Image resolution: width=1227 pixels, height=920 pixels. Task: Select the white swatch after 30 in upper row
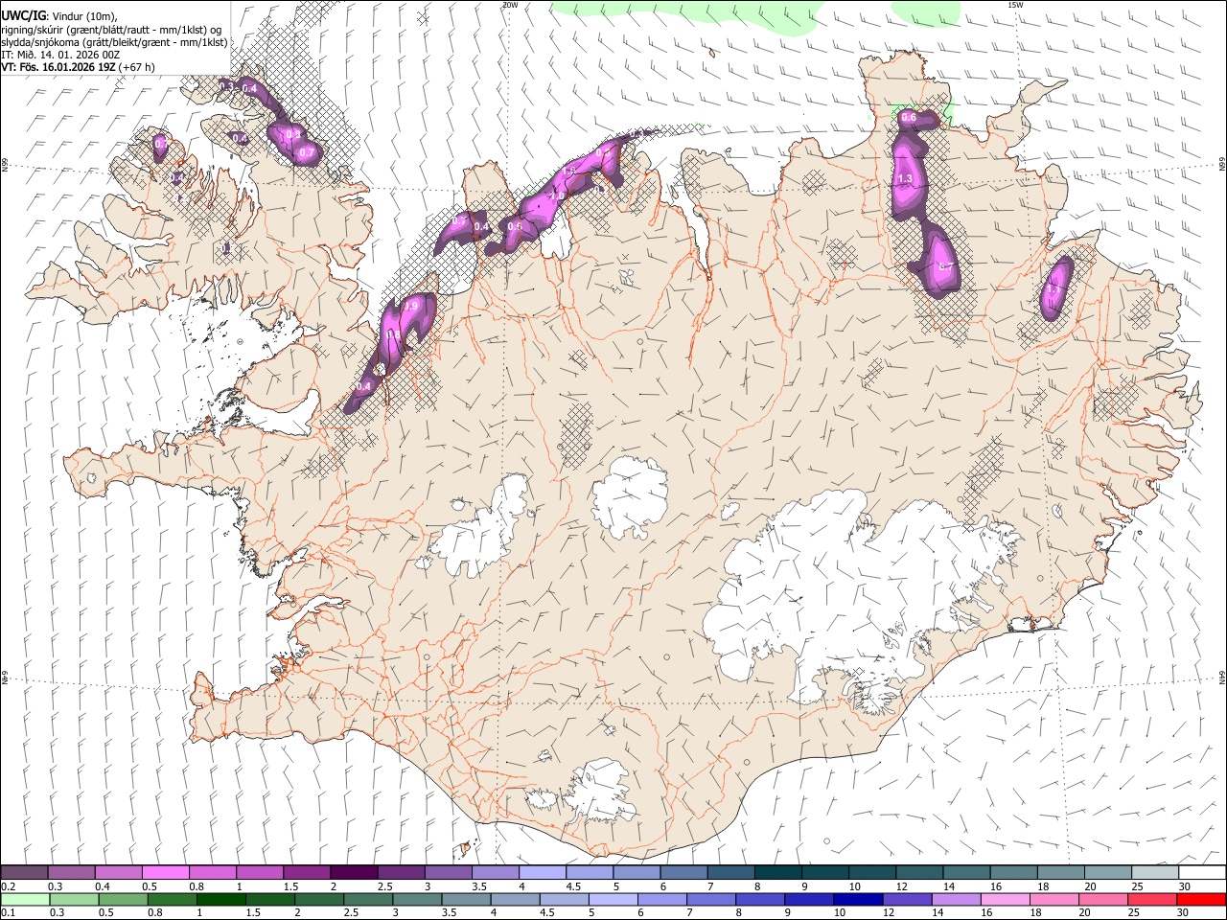pyautogui.click(x=1202, y=872)
